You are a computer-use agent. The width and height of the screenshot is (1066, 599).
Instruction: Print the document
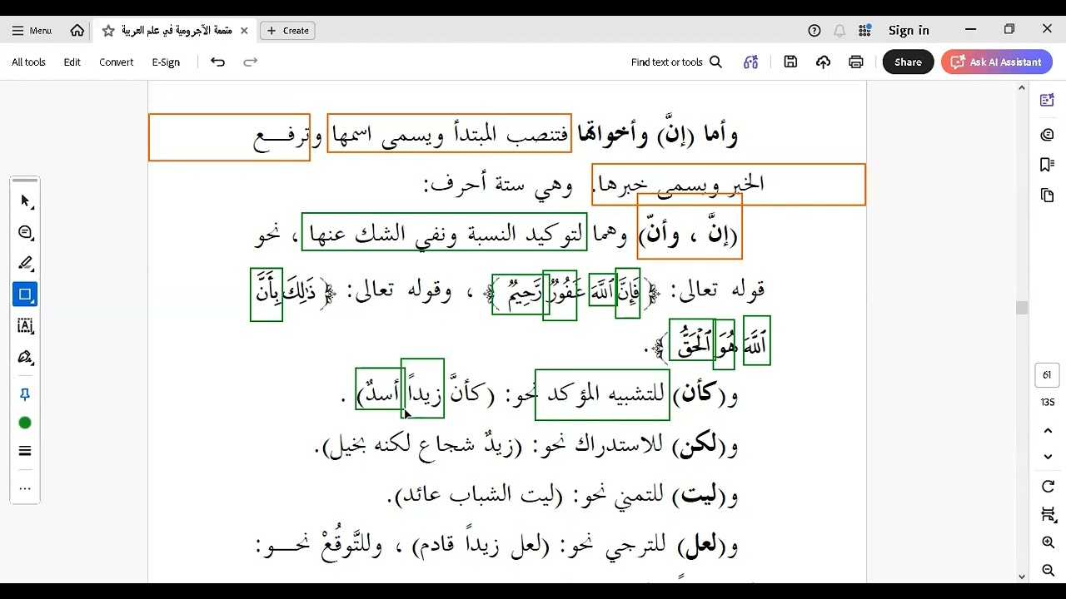tap(856, 62)
